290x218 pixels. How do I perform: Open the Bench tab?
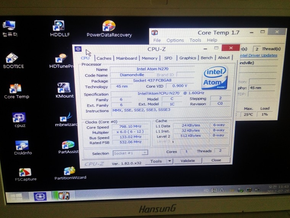(x=207, y=58)
